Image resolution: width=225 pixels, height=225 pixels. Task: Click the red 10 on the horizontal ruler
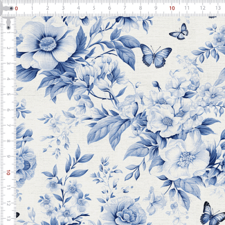tap(172, 8)
